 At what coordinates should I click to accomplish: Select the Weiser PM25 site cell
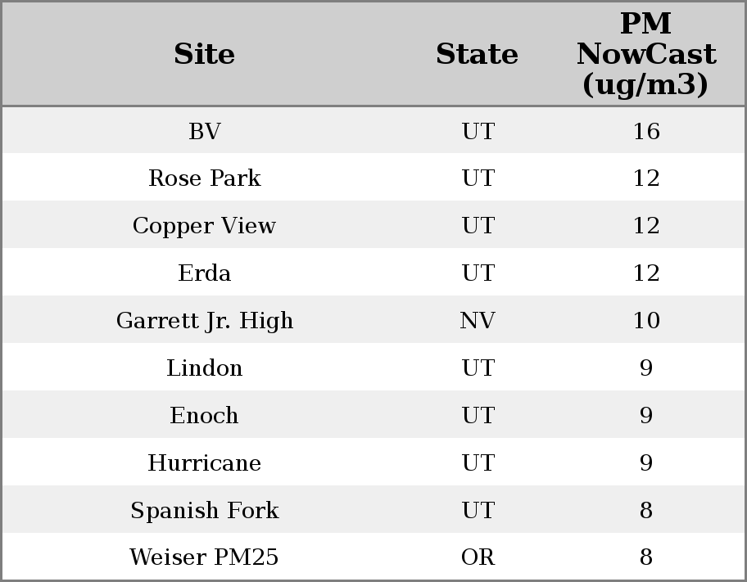click(204, 557)
